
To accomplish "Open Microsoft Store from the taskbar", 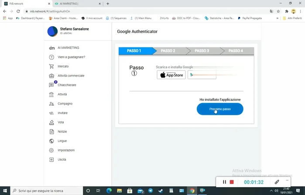I will coord(130,191).
